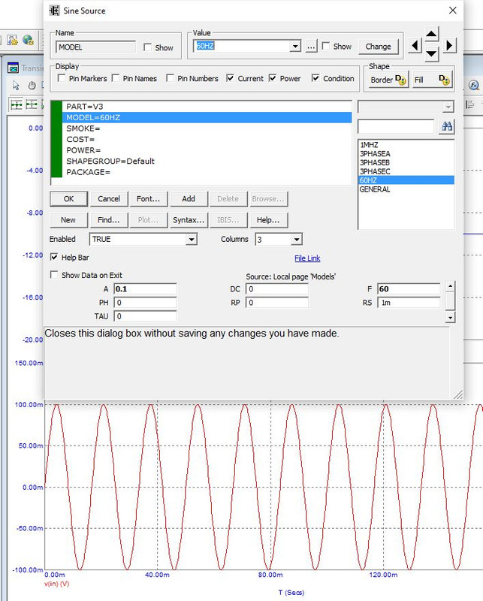Select the MODEL=60HZ attribute row
The height and width of the screenshot is (601, 483).
207,117
